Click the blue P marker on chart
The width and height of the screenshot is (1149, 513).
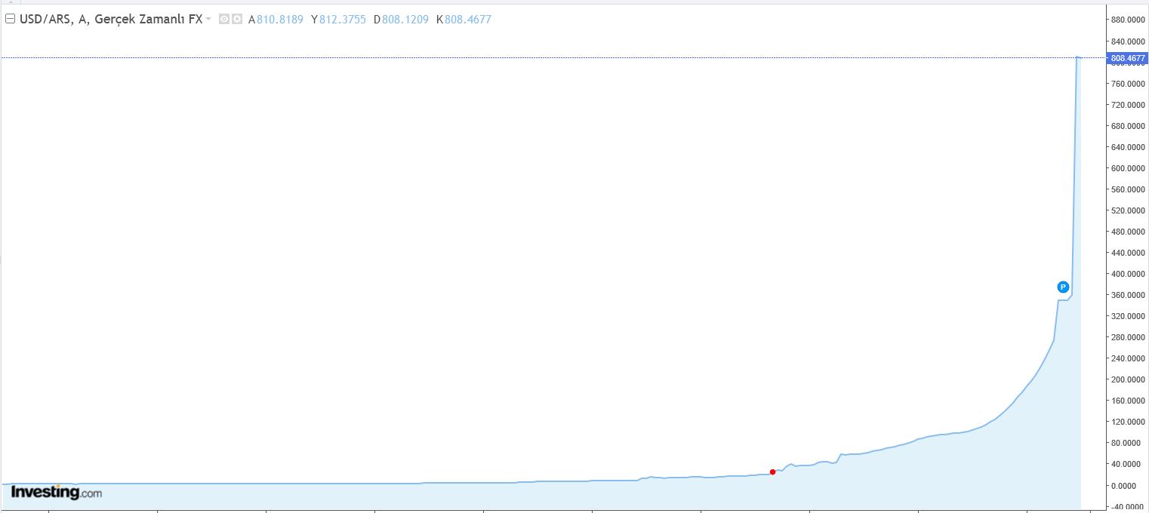coord(1063,287)
